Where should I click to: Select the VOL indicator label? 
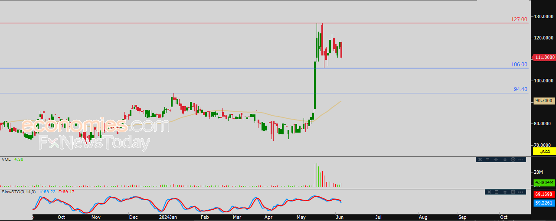(6, 159)
